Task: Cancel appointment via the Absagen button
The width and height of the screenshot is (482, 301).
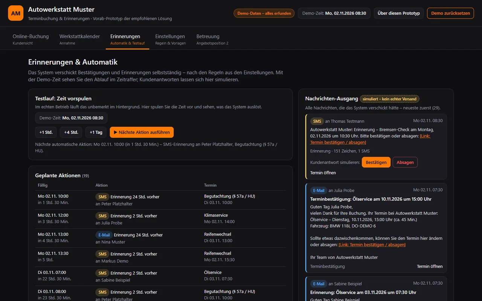Action: coord(405,162)
